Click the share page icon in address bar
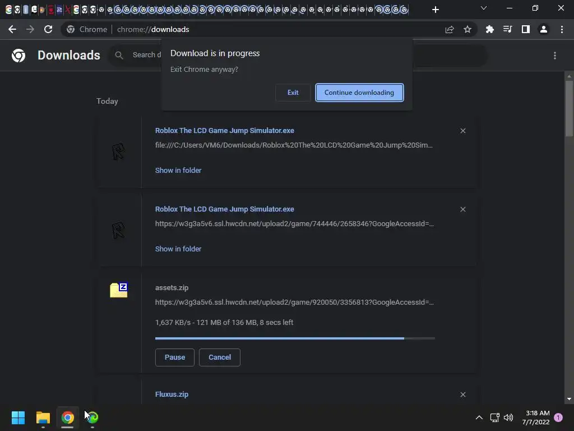 pyautogui.click(x=450, y=29)
